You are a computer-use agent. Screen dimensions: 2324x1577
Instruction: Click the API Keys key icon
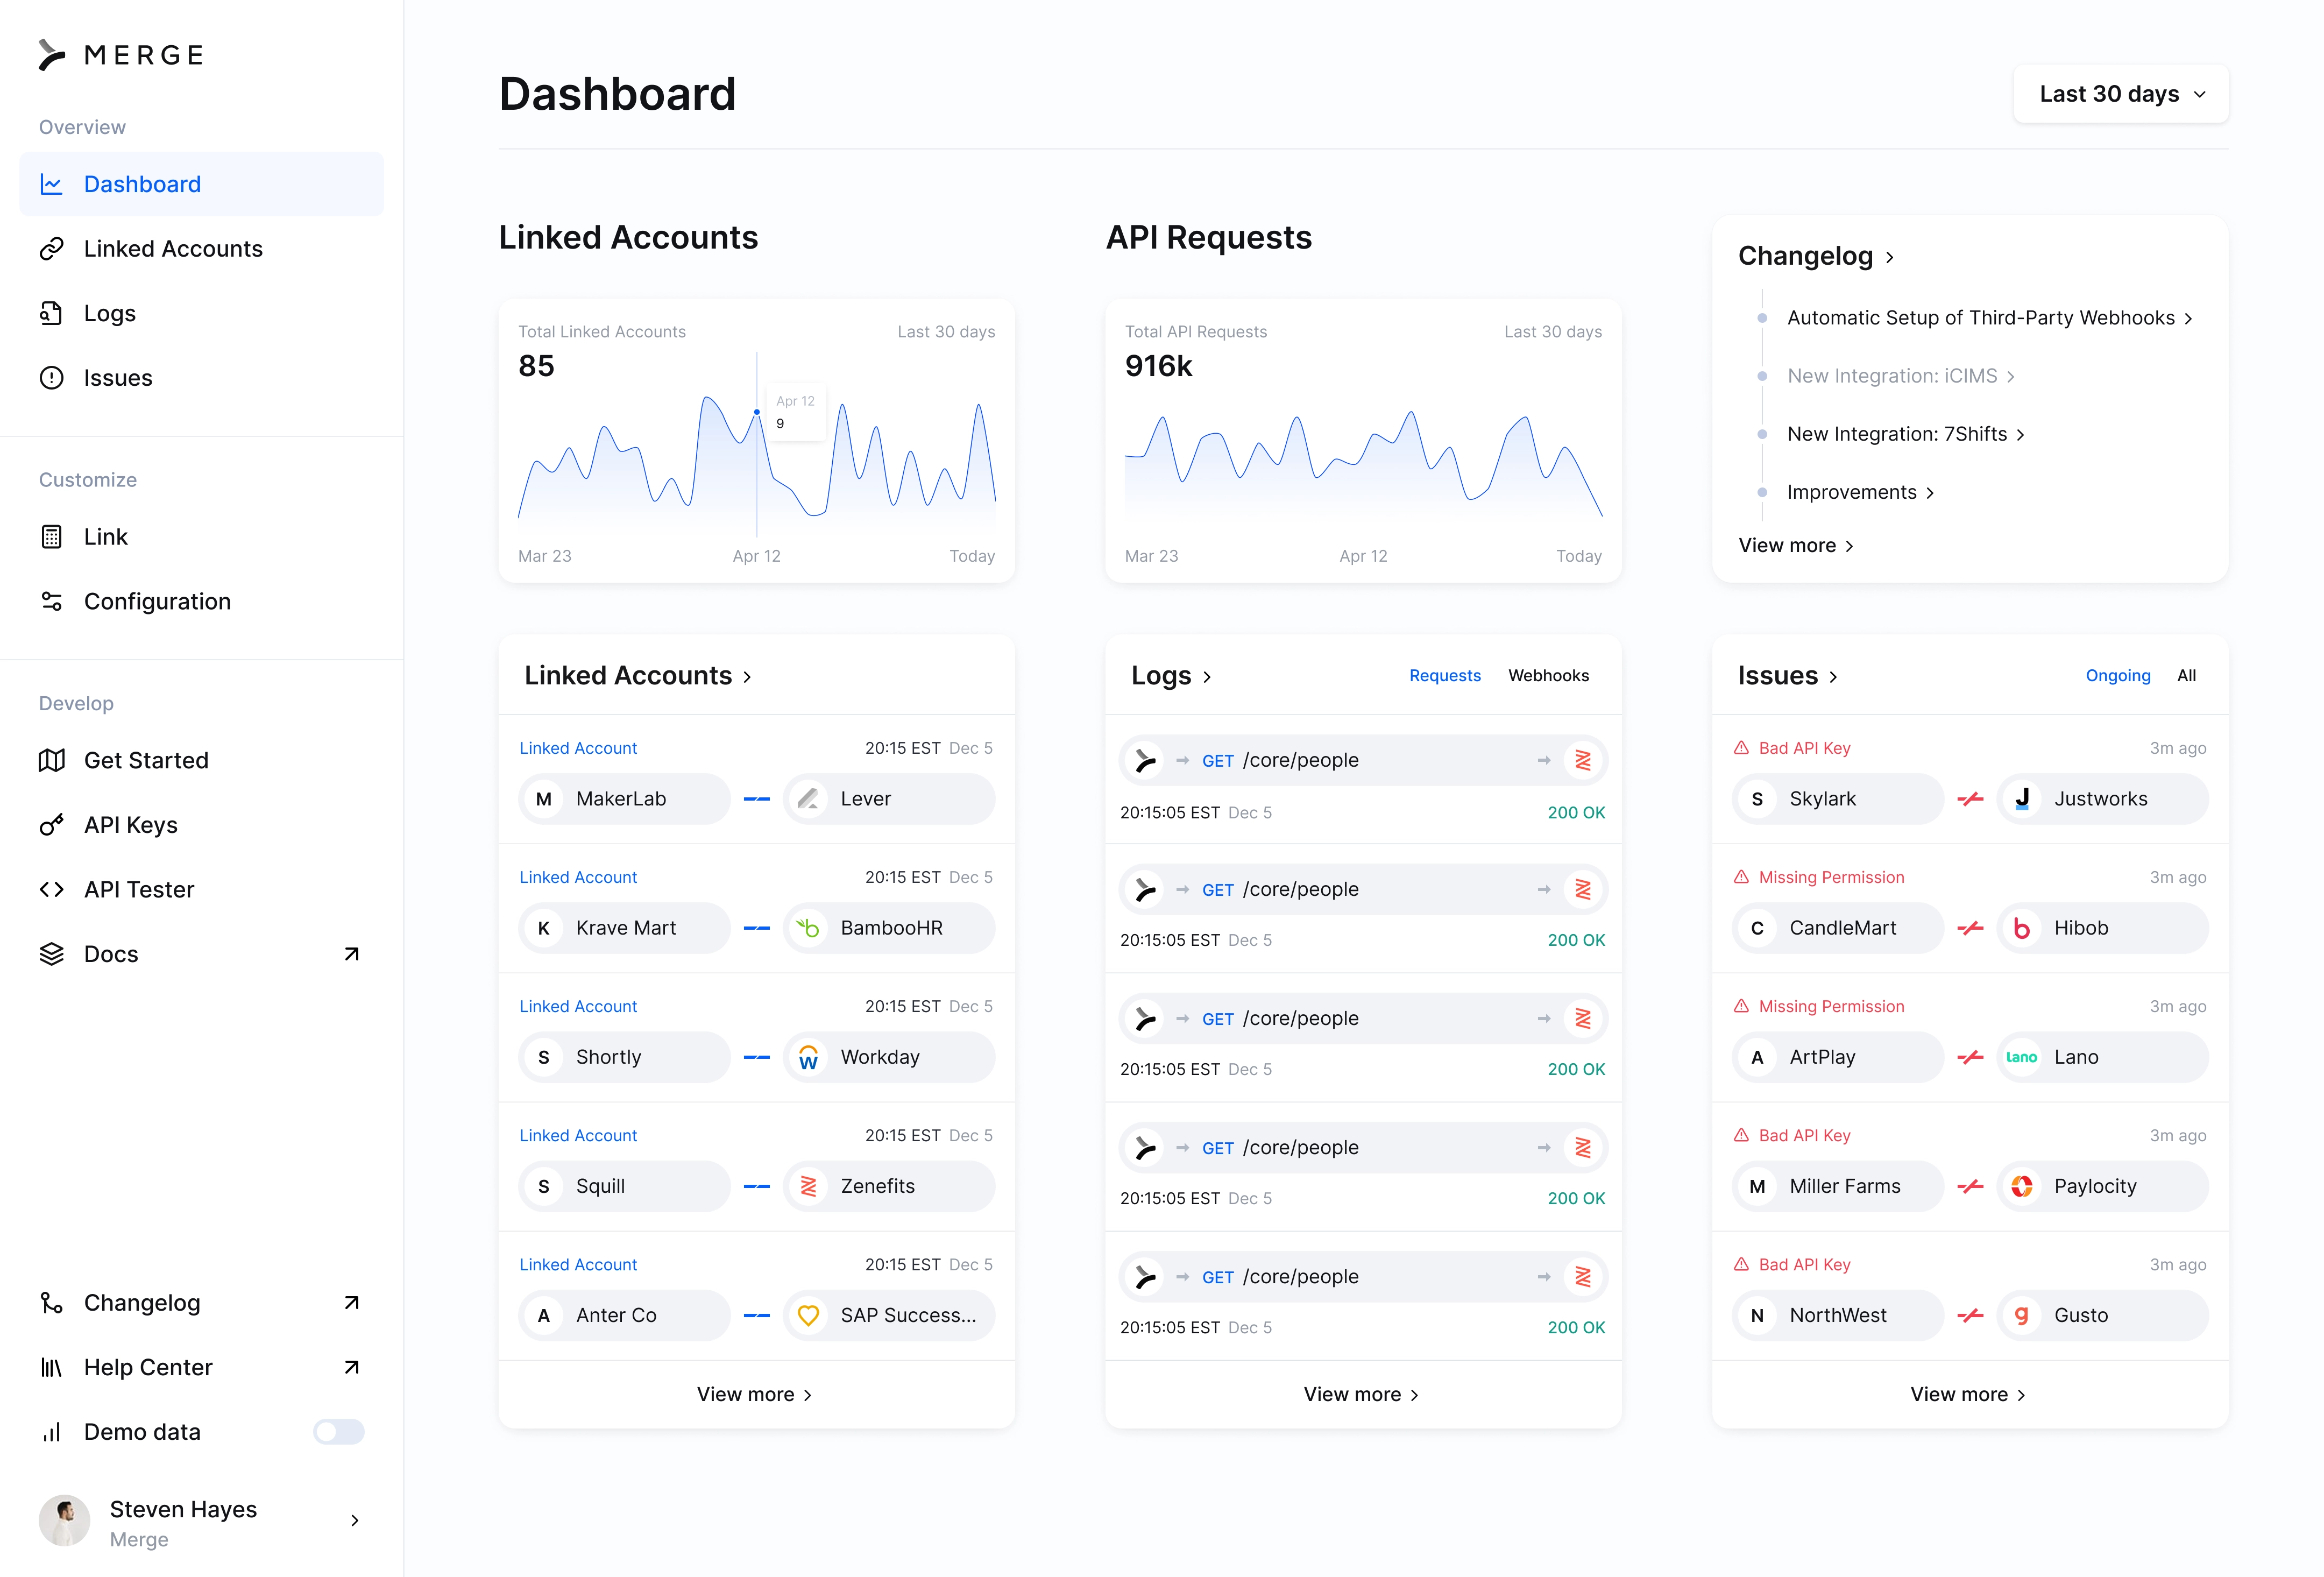[51, 825]
